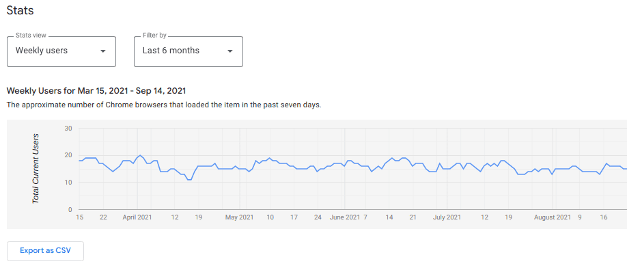Screen dimensions: 627x268
Task: Click the April 2021 axis label
Action: click(137, 217)
